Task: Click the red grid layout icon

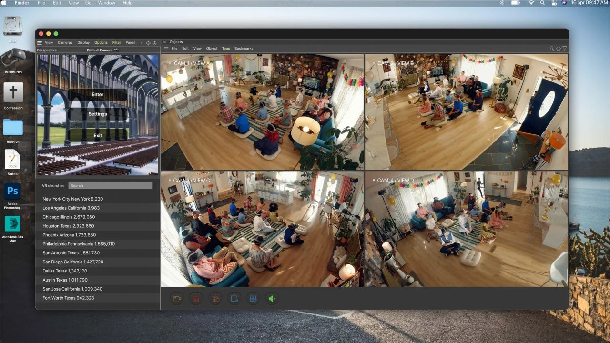Action: [x=196, y=299]
